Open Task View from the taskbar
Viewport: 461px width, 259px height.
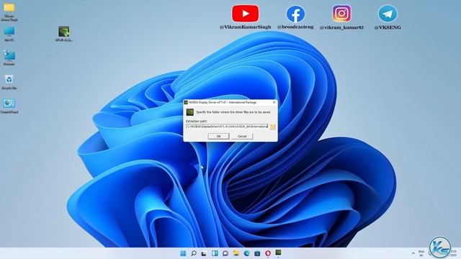[204, 253]
